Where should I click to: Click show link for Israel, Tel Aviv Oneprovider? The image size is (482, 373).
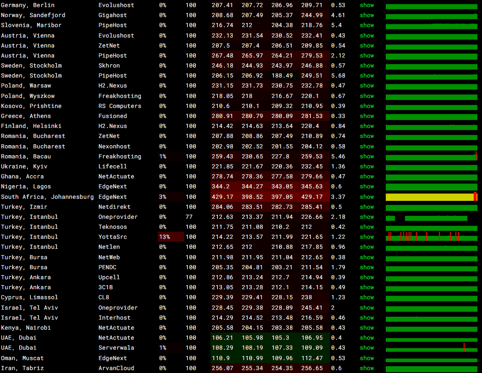coord(367,308)
